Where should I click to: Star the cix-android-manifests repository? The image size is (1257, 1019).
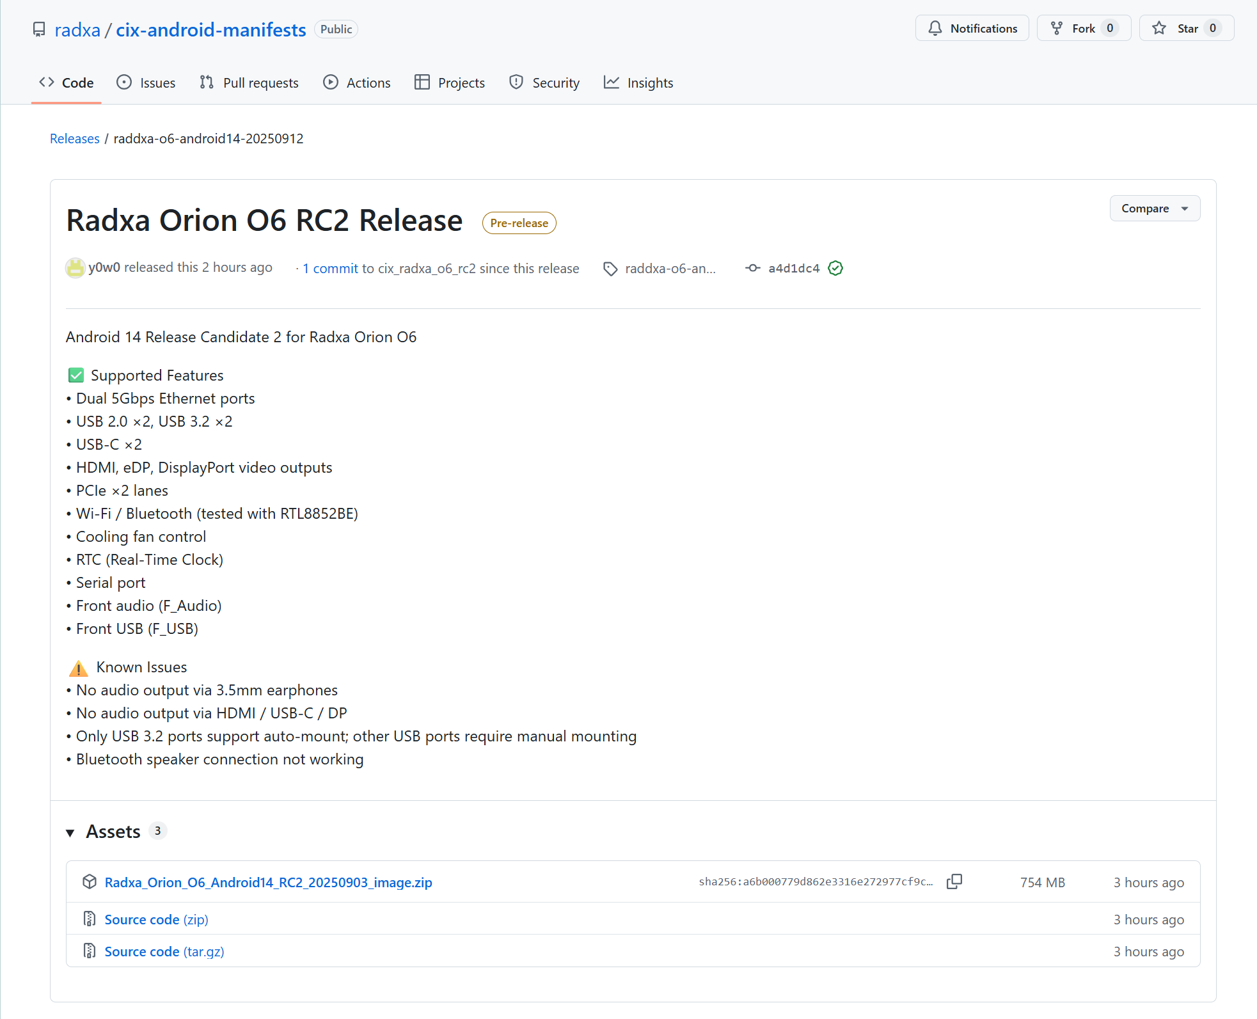coord(1186,28)
